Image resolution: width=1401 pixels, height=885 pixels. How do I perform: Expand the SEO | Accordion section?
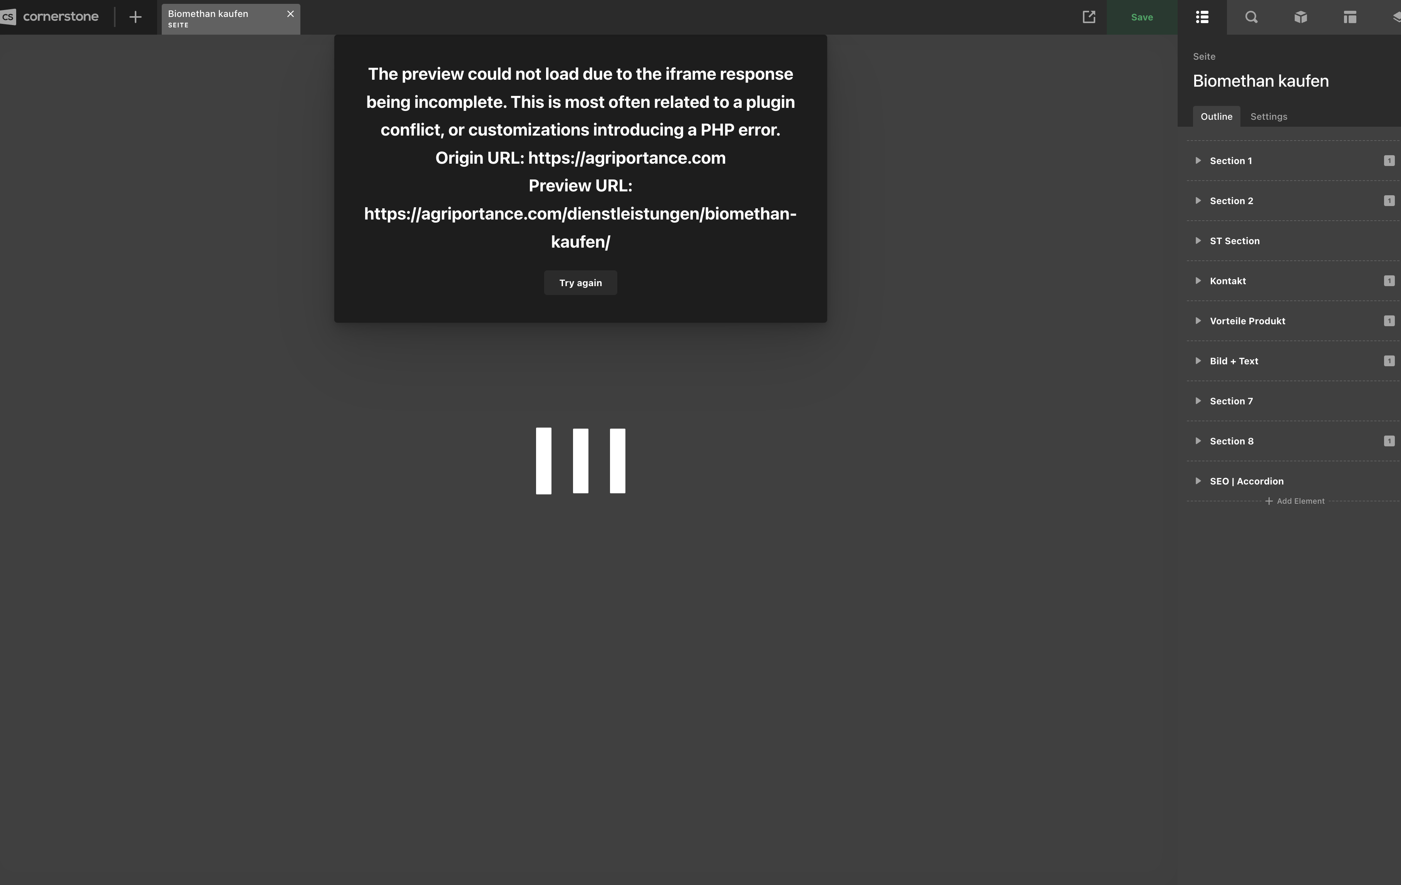pyautogui.click(x=1198, y=481)
